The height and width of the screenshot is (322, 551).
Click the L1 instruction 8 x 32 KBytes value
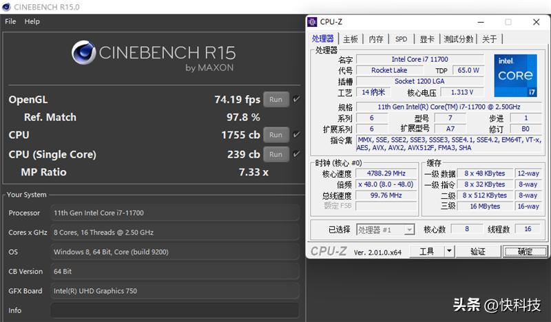(485, 184)
